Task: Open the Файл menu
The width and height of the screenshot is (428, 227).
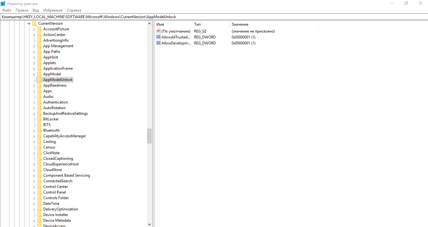Action: pos(7,10)
